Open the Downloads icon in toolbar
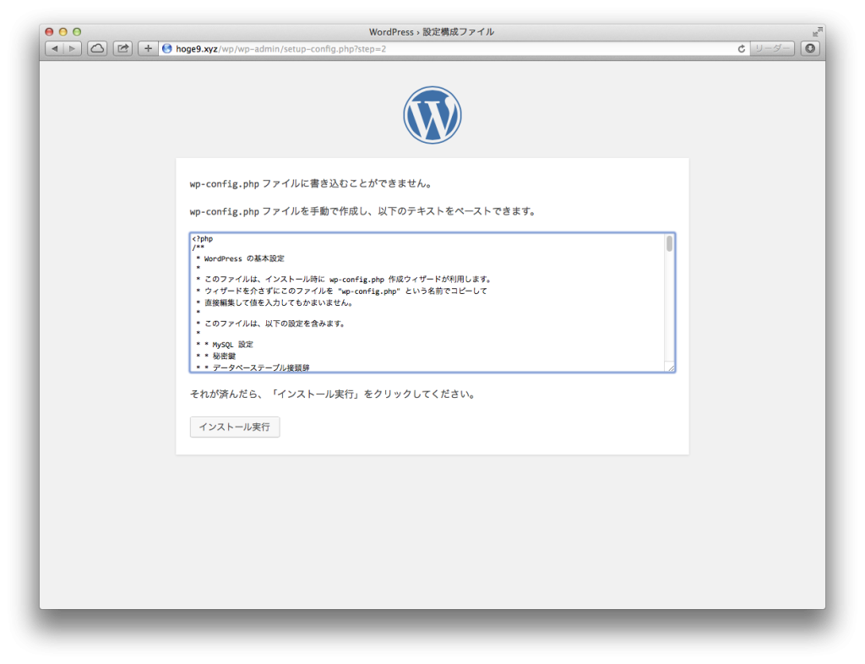This screenshot has height=664, width=865. (x=810, y=48)
